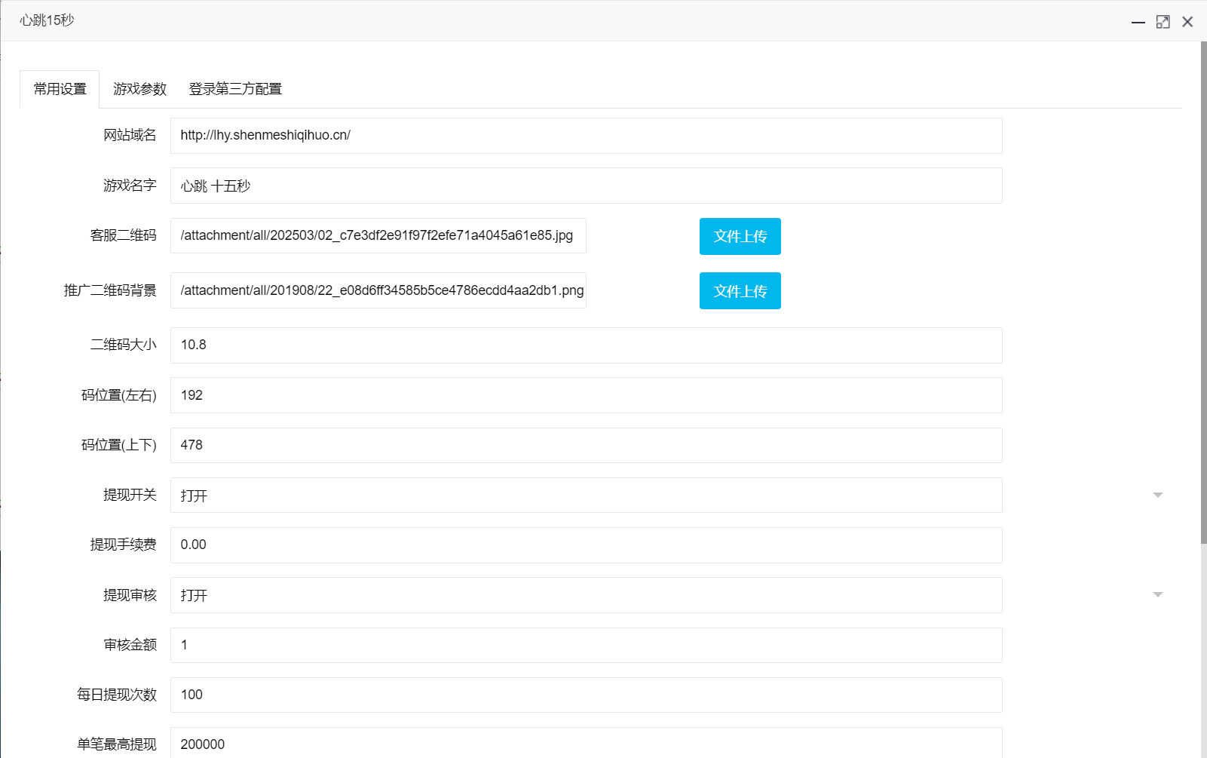Maximize the 心跳15秒 settings window

click(1163, 21)
